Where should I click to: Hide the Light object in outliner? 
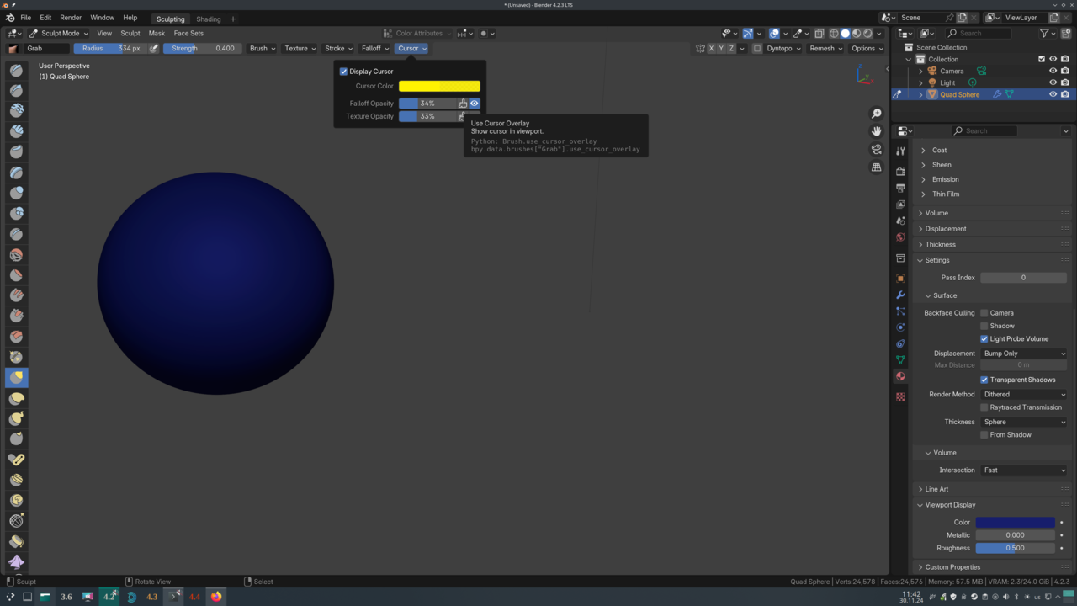pyautogui.click(x=1053, y=82)
